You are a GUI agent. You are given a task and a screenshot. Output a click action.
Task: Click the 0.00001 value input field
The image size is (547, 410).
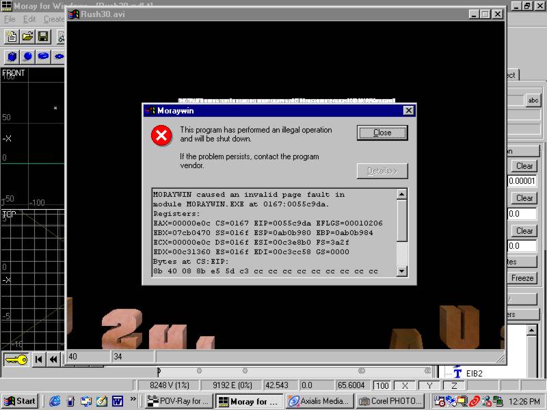[524, 181]
